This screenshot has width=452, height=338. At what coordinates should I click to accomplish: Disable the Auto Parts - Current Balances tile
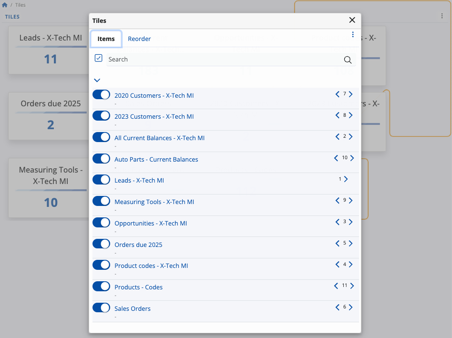tap(101, 159)
